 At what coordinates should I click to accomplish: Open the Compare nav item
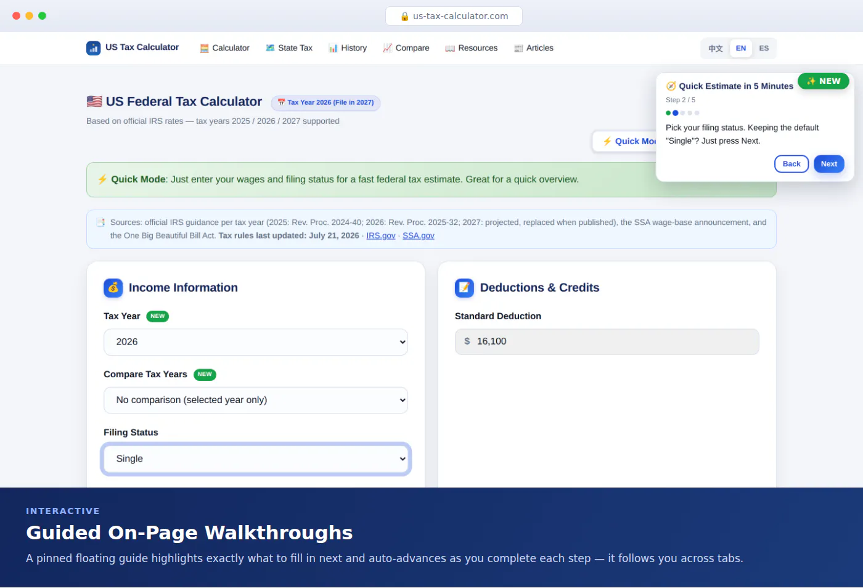pyautogui.click(x=406, y=48)
